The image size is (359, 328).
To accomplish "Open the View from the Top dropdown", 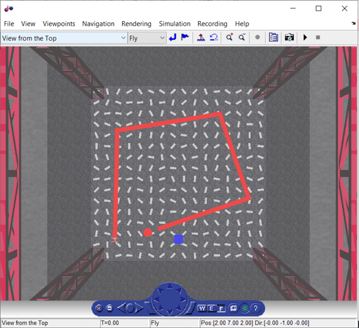I will click(x=64, y=38).
